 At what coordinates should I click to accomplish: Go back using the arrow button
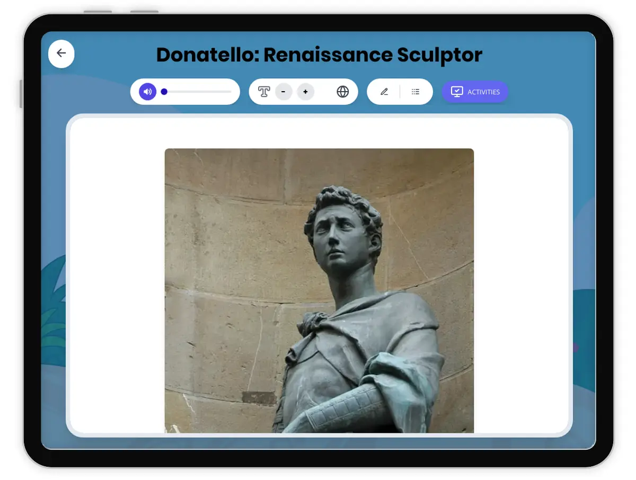61,54
